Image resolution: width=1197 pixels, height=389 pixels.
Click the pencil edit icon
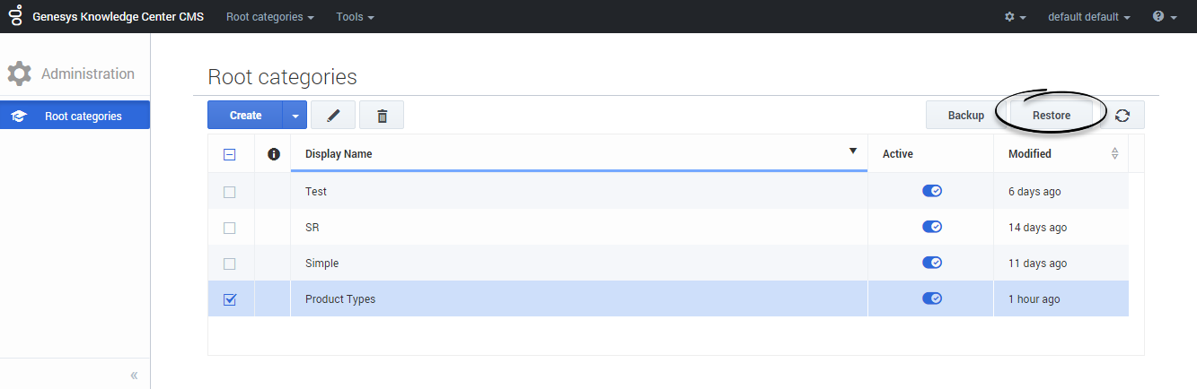pyautogui.click(x=333, y=116)
